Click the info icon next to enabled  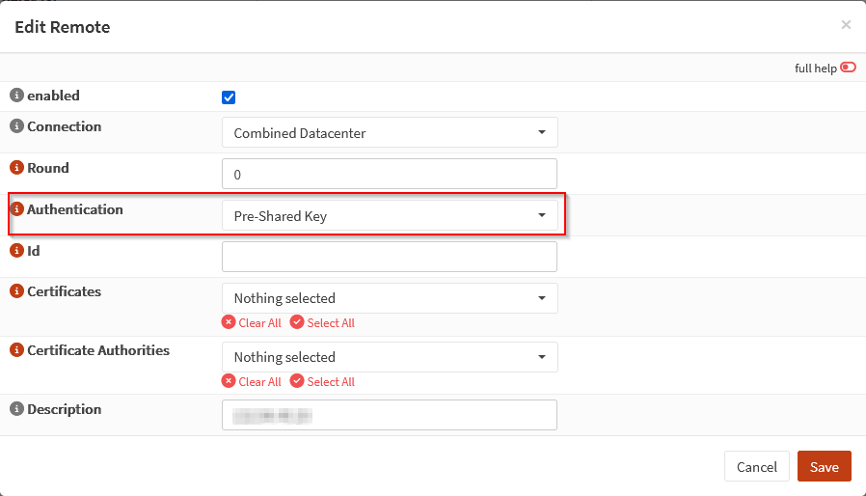(16, 96)
